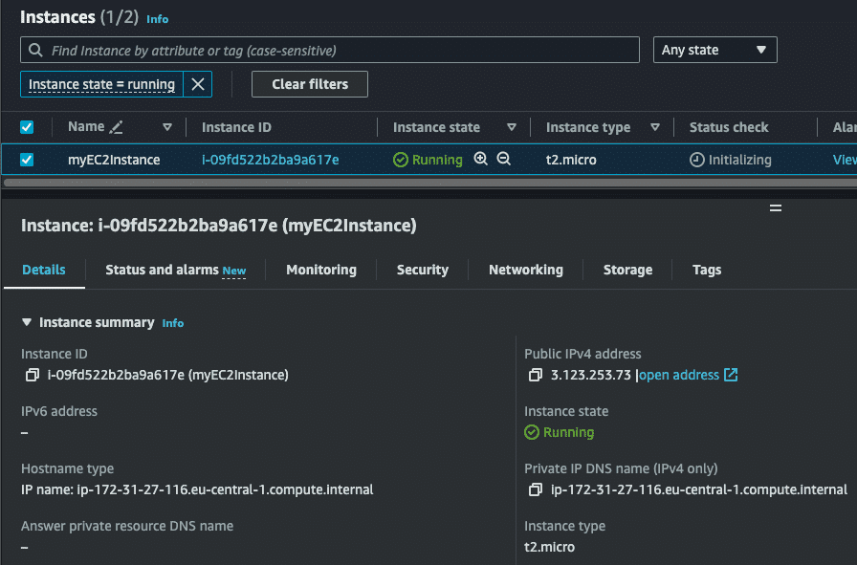Click the t2.micro value under Instance type summary
Image resolution: width=857 pixels, height=565 pixels.
549,547
